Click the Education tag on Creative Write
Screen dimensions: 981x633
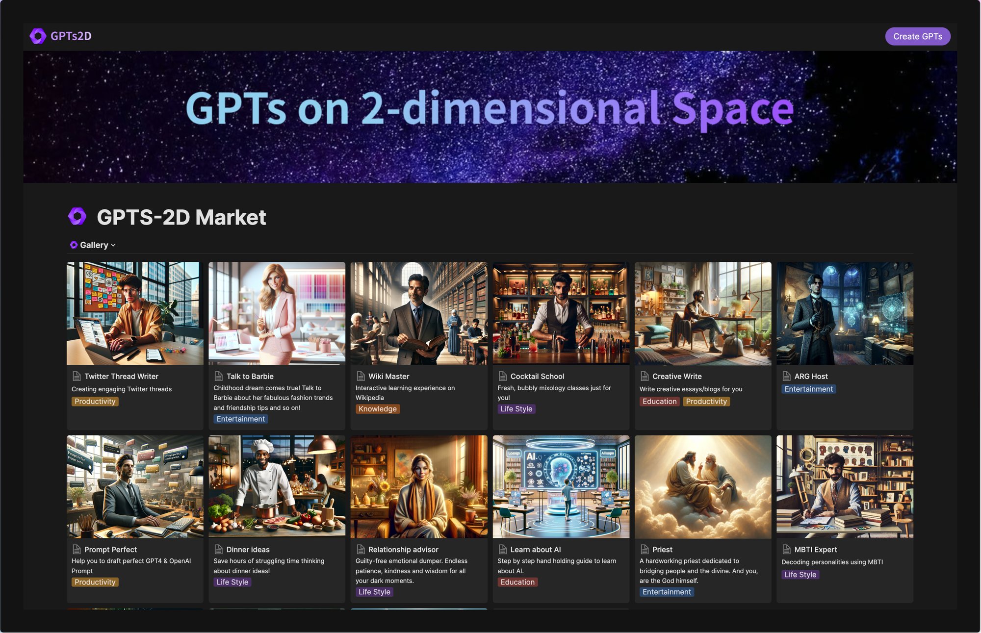coord(659,401)
